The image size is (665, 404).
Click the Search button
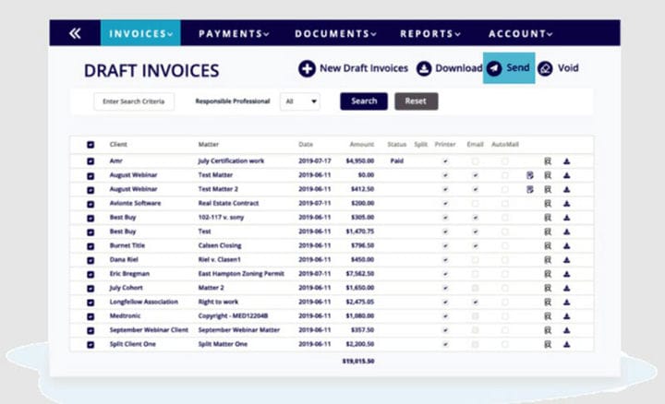[x=364, y=101]
